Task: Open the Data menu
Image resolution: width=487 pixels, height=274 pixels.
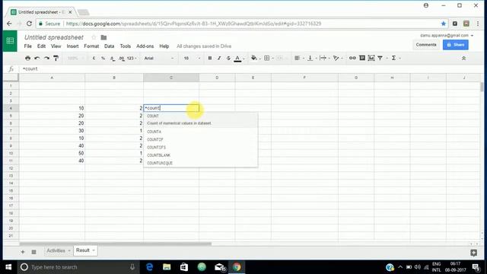Action: [109, 46]
